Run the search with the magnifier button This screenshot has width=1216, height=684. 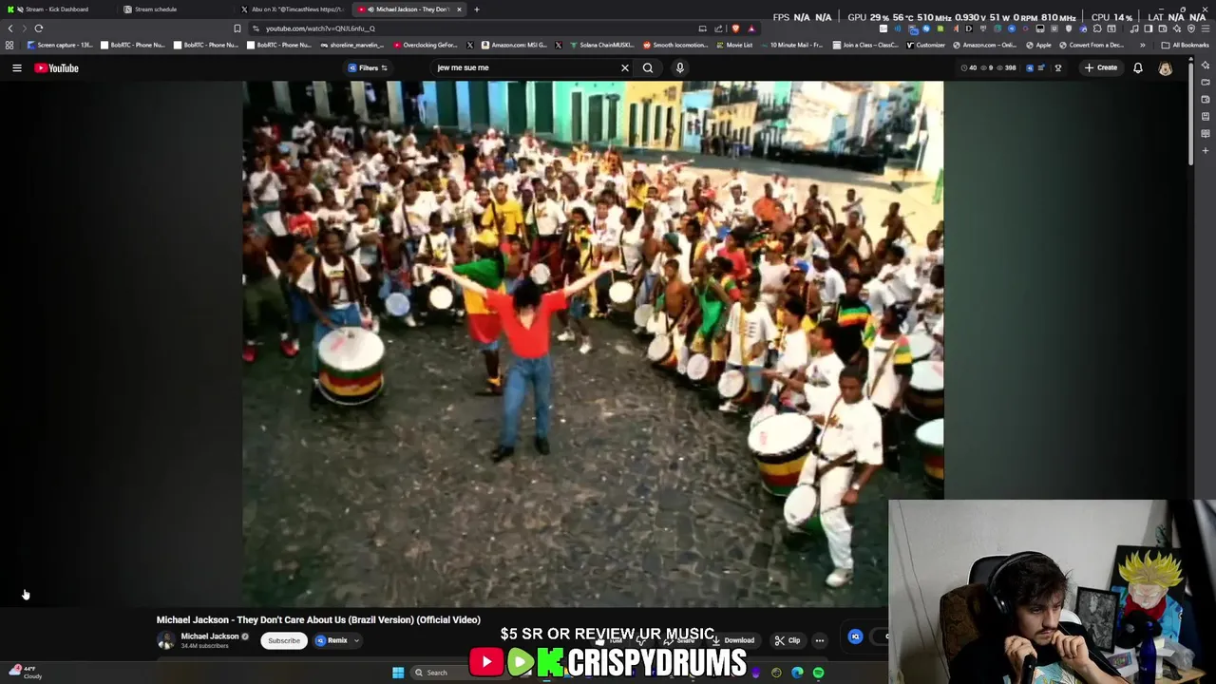[648, 67]
